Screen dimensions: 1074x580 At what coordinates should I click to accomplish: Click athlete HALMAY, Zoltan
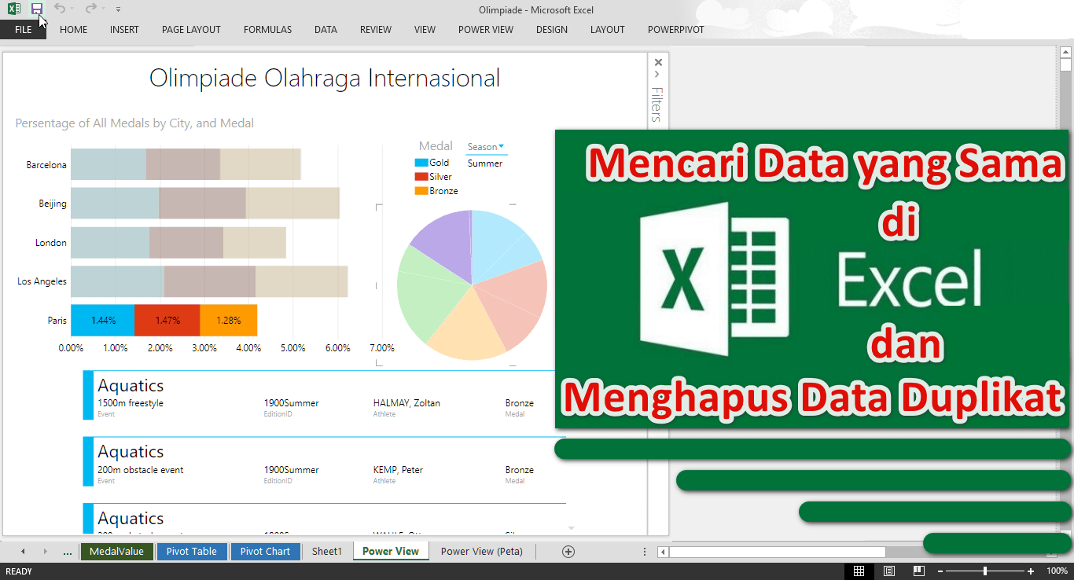[406, 403]
